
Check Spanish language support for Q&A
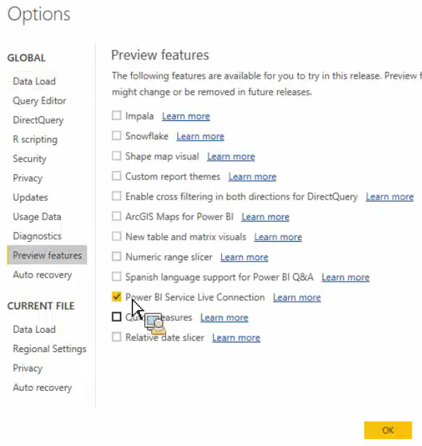click(117, 278)
